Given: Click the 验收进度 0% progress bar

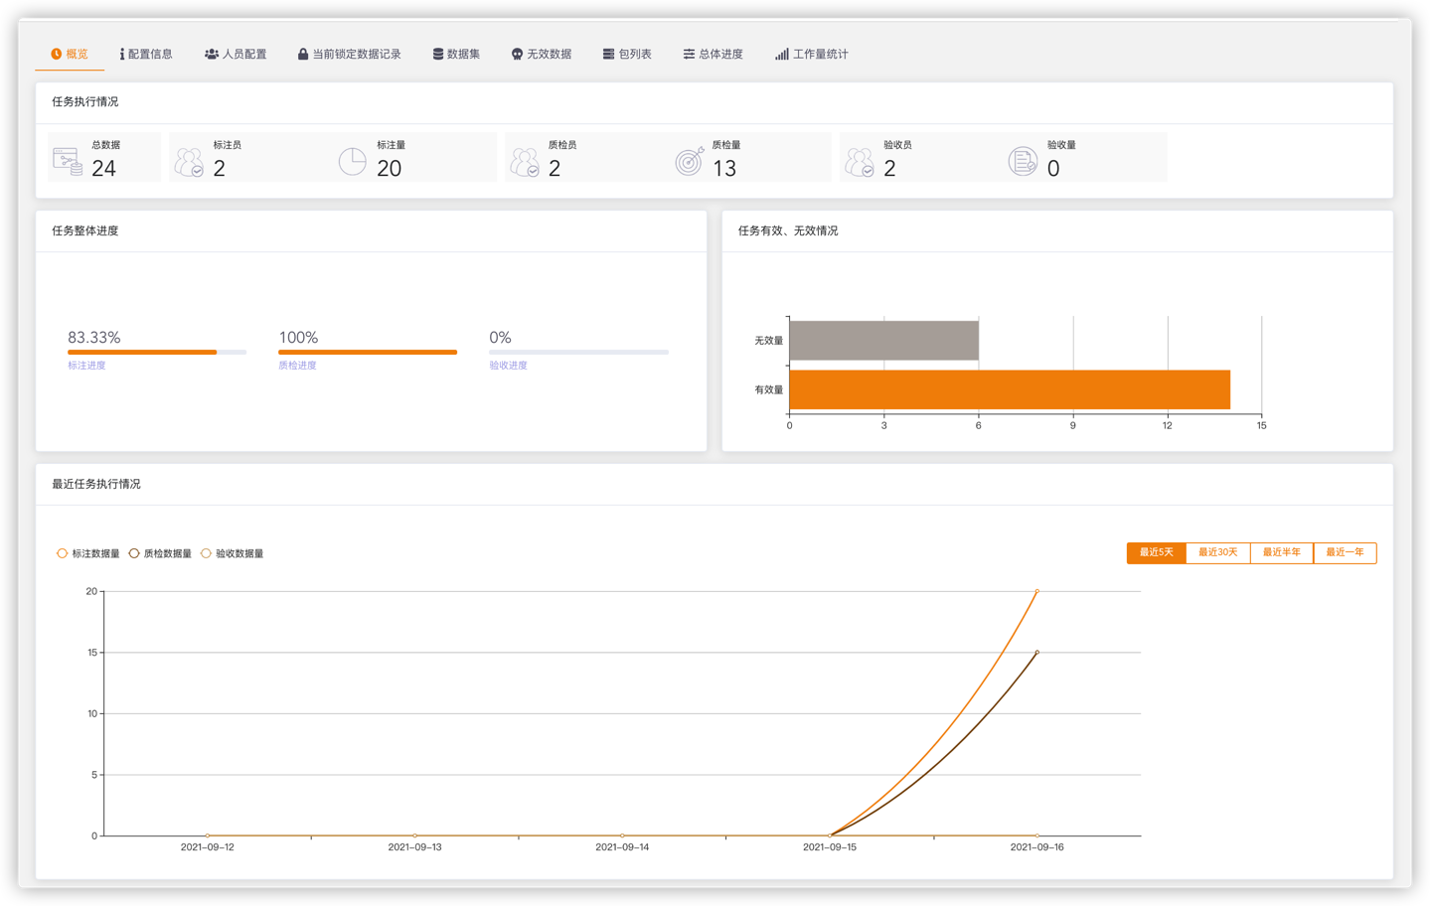Looking at the screenshot, I should [578, 352].
